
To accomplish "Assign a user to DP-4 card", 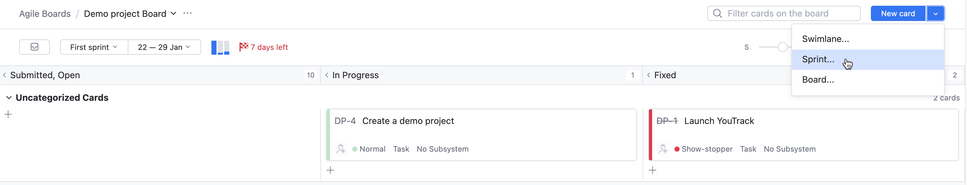I will tap(340, 149).
